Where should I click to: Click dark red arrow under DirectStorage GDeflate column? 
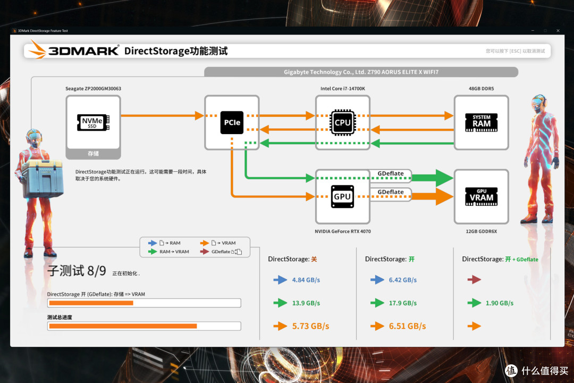click(x=474, y=280)
